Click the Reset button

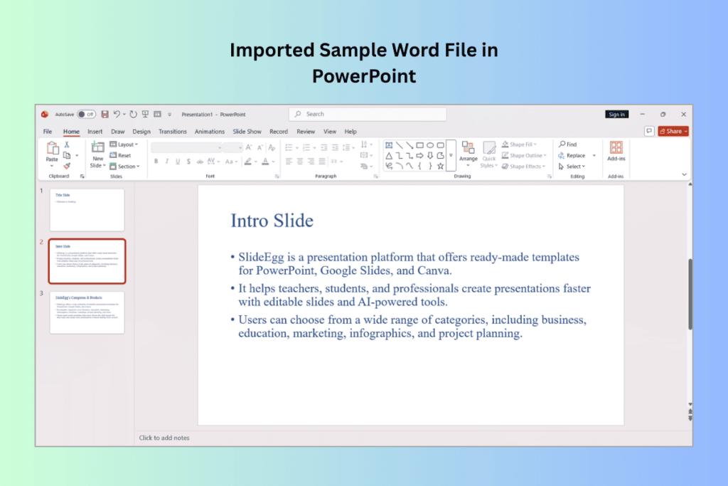coord(121,155)
